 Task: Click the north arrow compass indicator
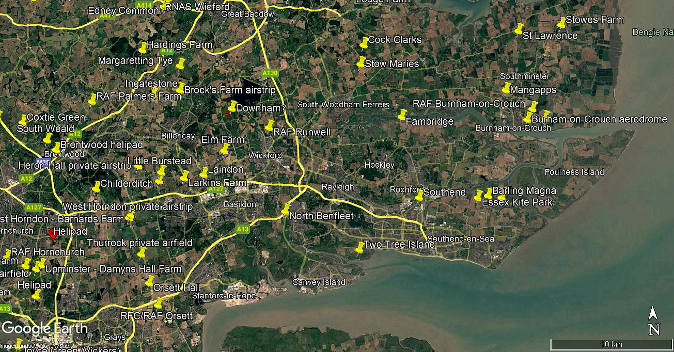point(654,320)
